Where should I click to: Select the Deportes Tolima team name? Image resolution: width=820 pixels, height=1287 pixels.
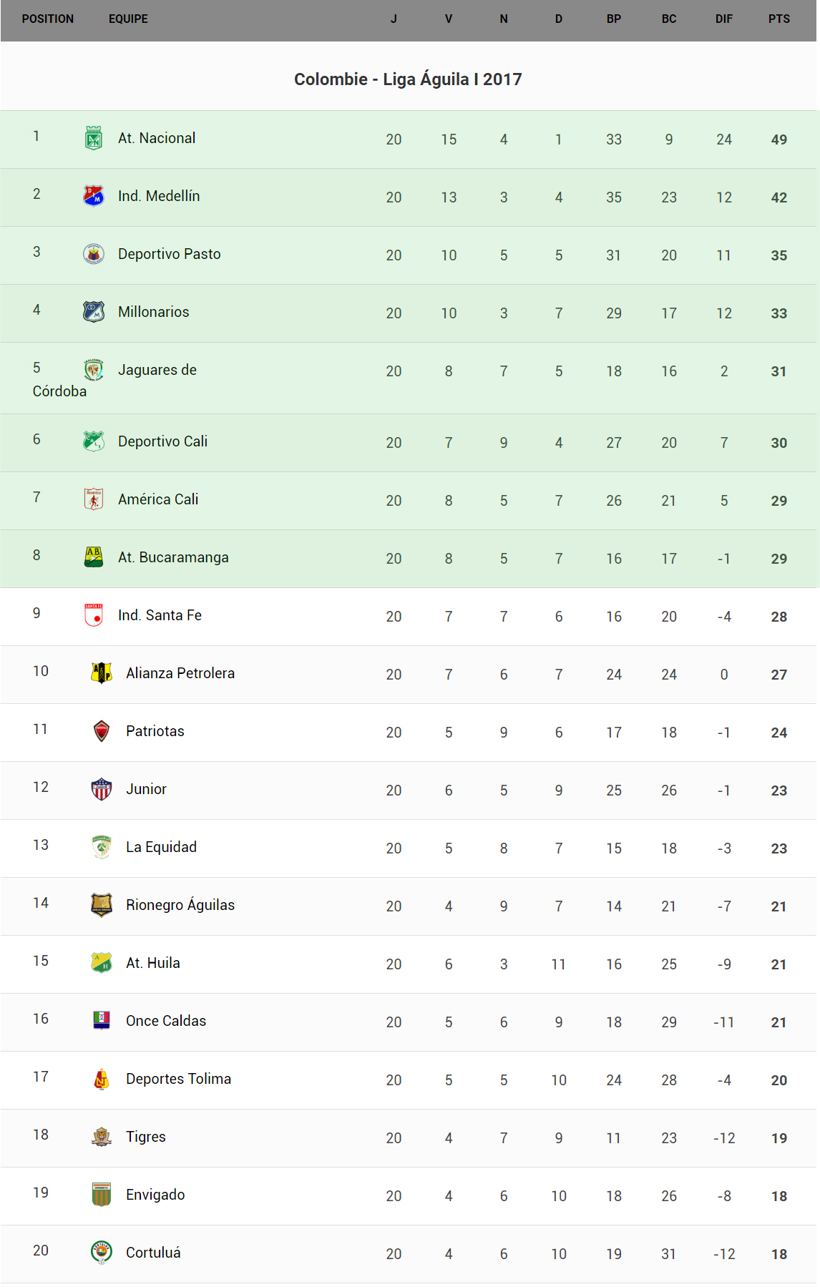click(x=178, y=1079)
